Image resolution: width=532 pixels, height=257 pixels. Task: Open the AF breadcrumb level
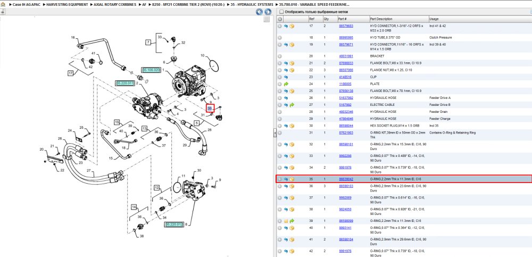[x=144, y=4]
